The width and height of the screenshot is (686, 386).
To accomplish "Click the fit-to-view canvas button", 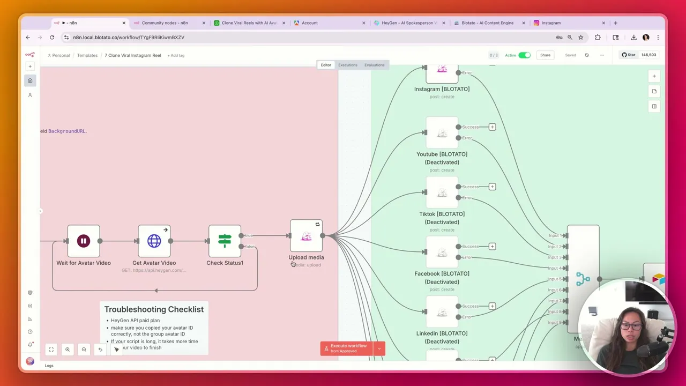I will click(51, 350).
